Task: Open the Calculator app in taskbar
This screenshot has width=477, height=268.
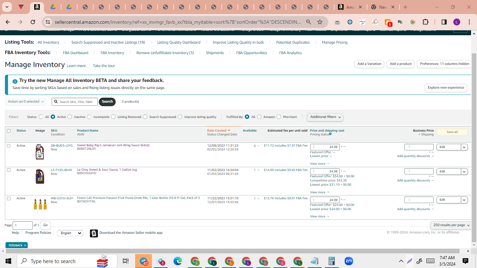Action: point(331,261)
